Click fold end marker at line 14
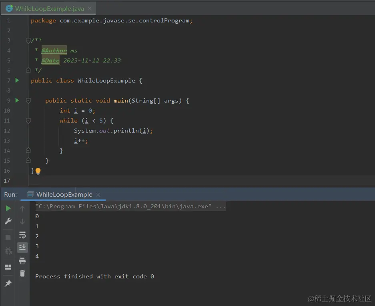This screenshot has height=306, width=375. click(28, 150)
